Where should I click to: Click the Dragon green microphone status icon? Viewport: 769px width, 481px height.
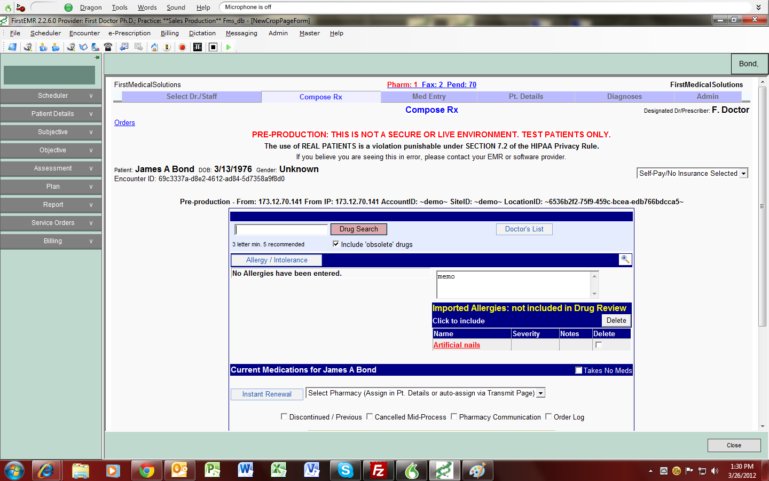(68, 7)
